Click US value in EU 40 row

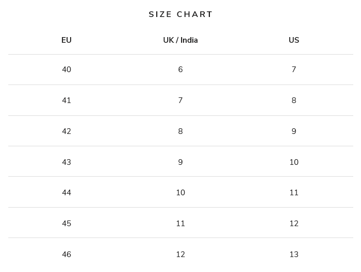(x=294, y=70)
